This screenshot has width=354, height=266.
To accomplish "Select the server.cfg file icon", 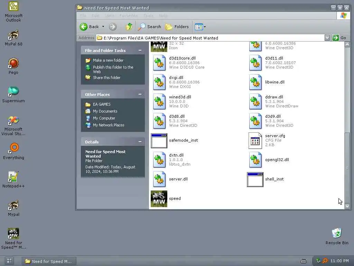I will [255, 141].
